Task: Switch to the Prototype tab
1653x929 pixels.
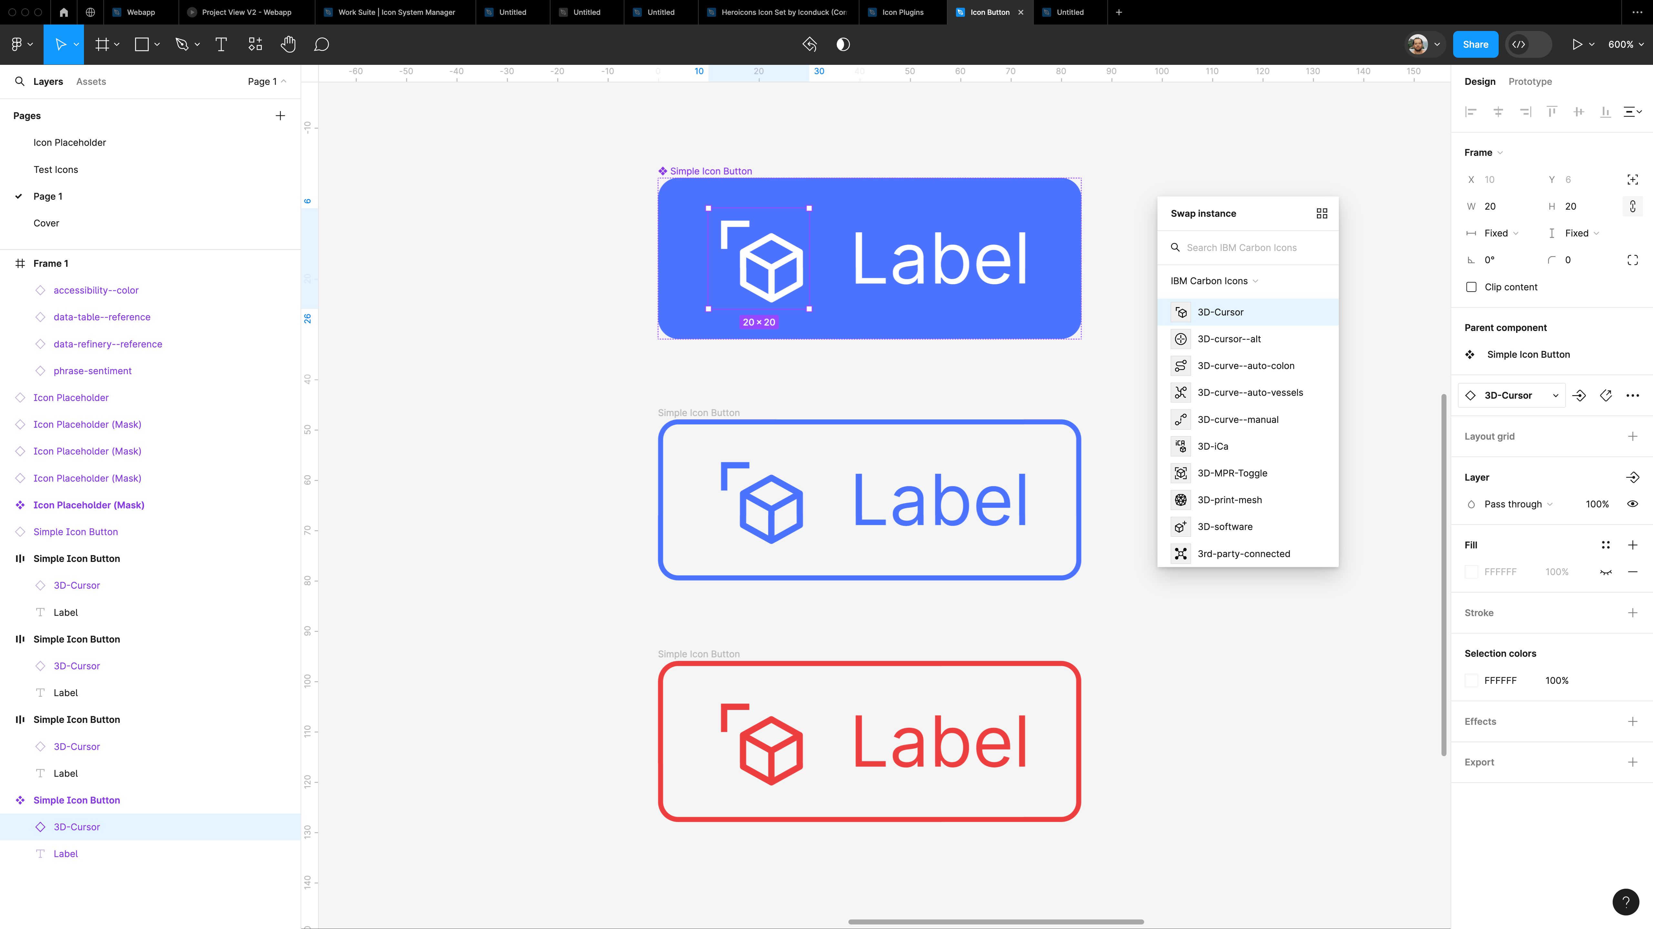Action: click(x=1530, y=81)
